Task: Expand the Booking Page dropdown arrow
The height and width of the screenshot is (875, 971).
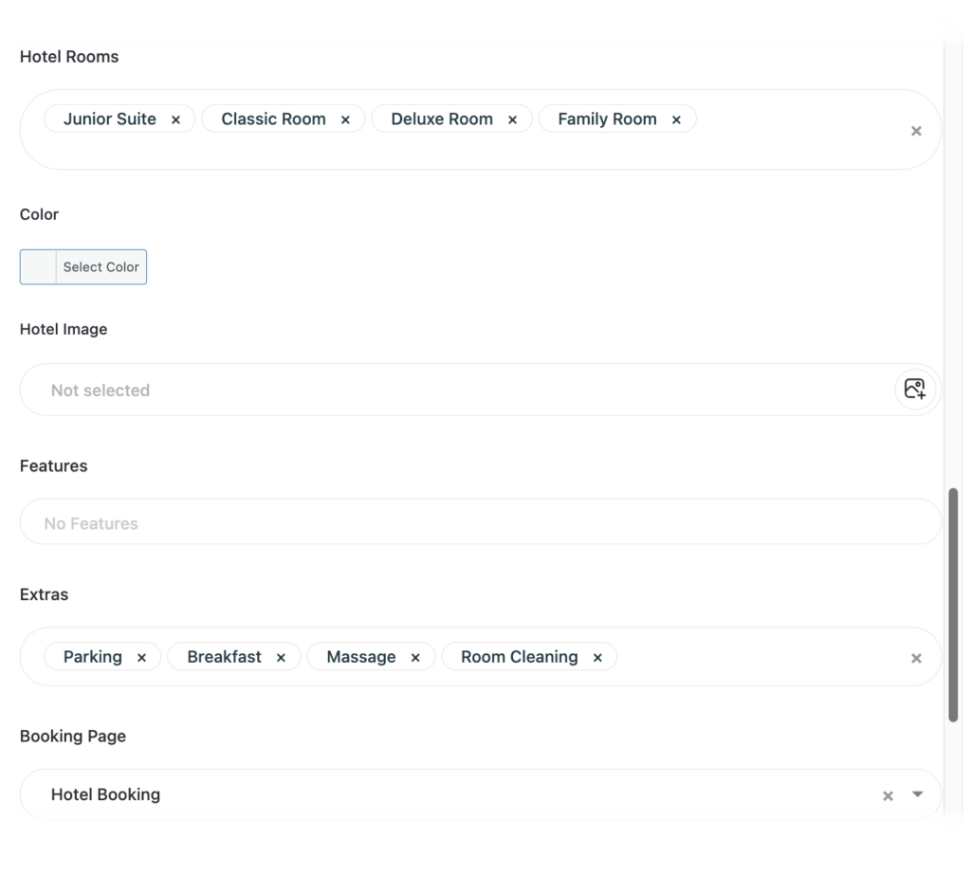Action: pyautogui.click(x=917, y=794)
